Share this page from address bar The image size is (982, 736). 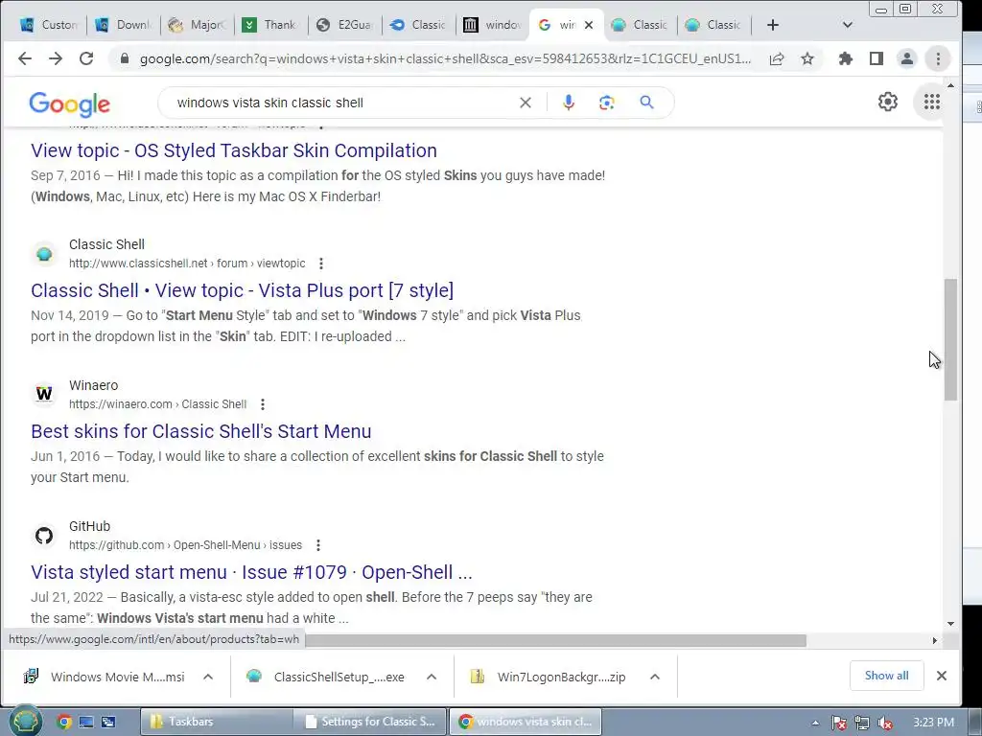tap(777, 58)
